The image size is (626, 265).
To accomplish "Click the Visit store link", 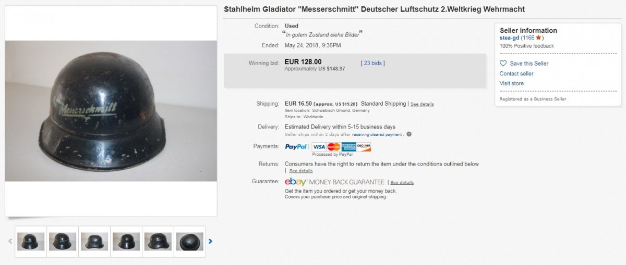I will click(x=512, y=83).
